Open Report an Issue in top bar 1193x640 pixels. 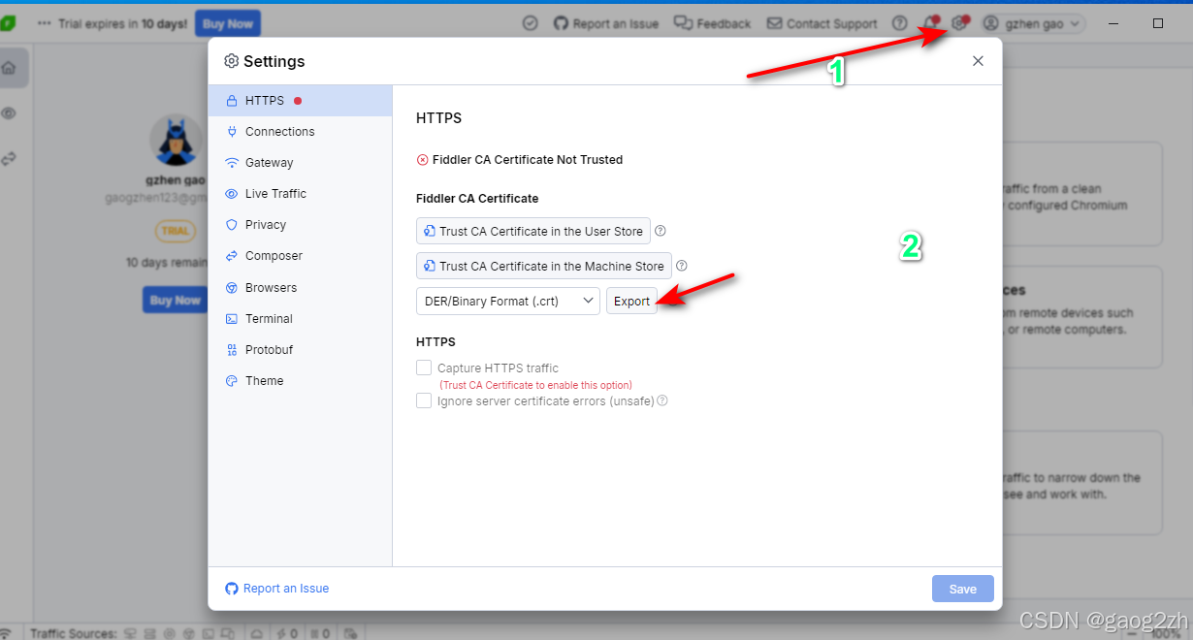pyautogui.click(x=606, y=23)
